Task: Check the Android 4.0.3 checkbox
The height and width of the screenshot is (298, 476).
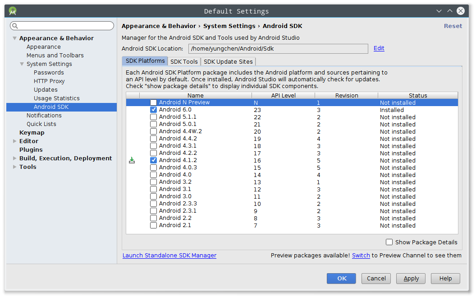Action: [x=153, y=168]
